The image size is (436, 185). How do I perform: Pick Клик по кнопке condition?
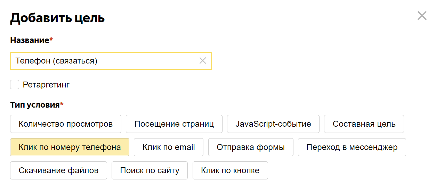[x=230, y=170]
